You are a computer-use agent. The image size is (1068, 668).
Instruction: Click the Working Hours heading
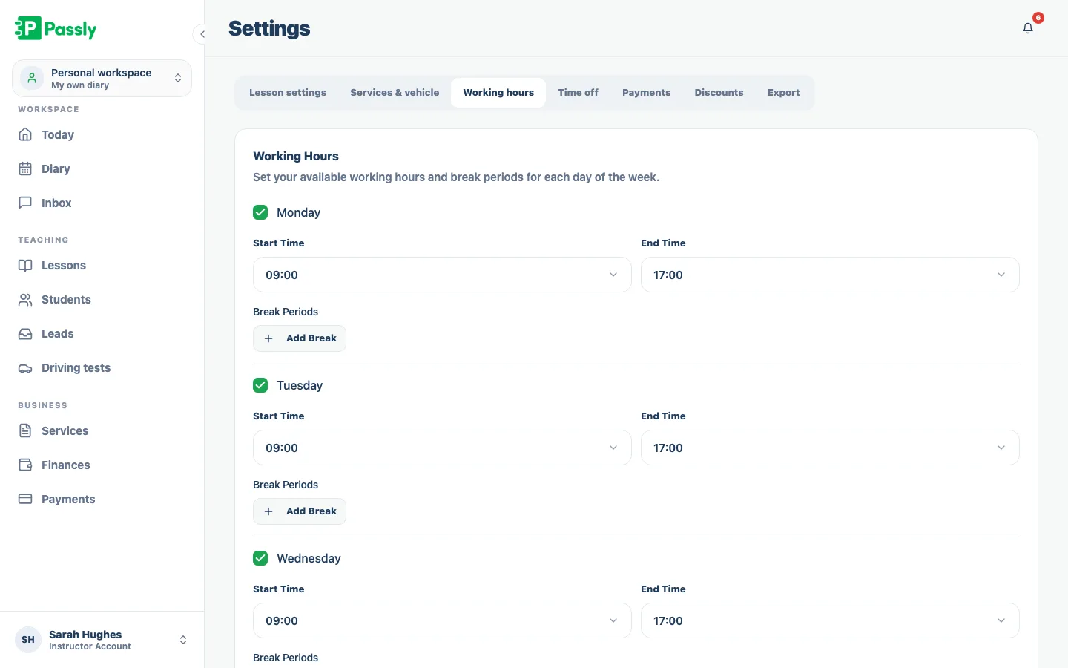click(296, 156)
